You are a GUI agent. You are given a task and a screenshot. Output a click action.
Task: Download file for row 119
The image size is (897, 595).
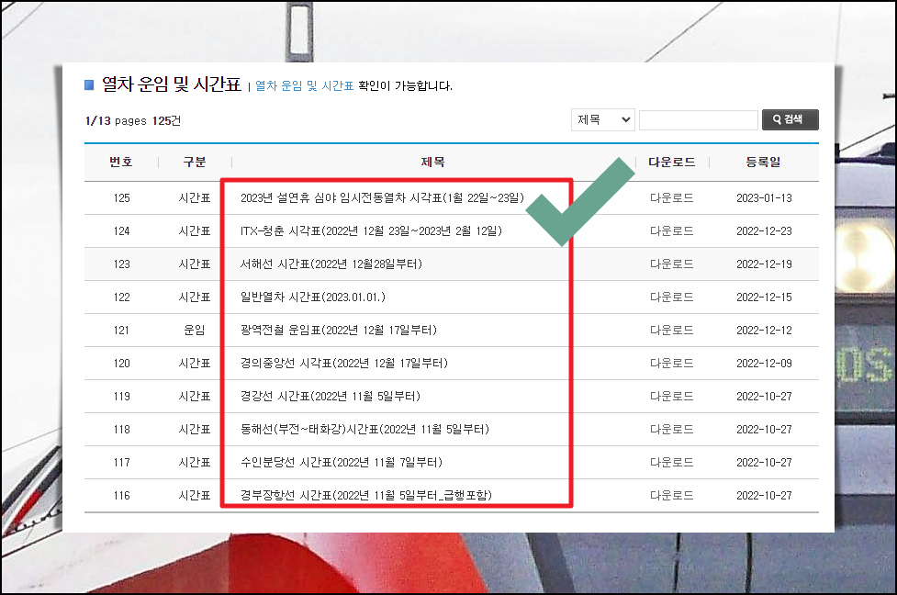(672, 397)
